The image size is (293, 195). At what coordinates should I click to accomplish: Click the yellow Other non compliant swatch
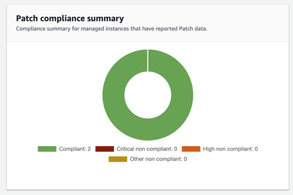(118, 159)
